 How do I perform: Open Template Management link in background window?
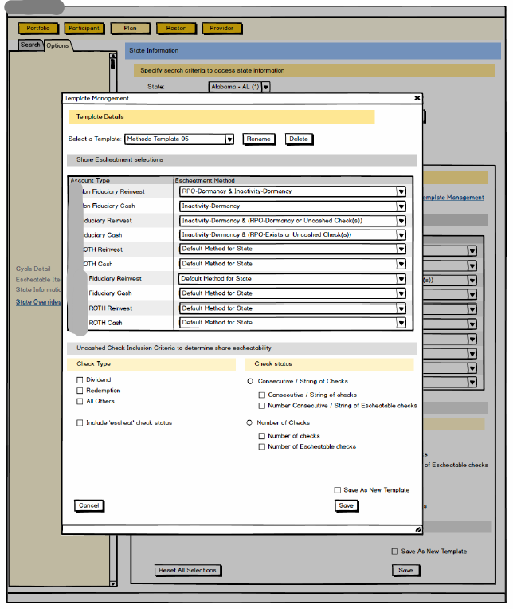453,198
